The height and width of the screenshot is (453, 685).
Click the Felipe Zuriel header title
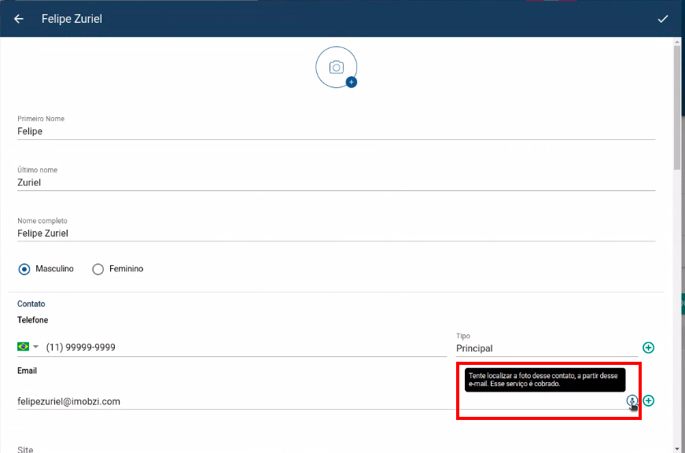pyautogui.click(x=72, y=19)
